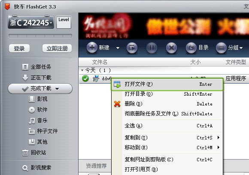Click the 立即注册 register button
This screenshot has width=249, height=175.
pos(57,48)
